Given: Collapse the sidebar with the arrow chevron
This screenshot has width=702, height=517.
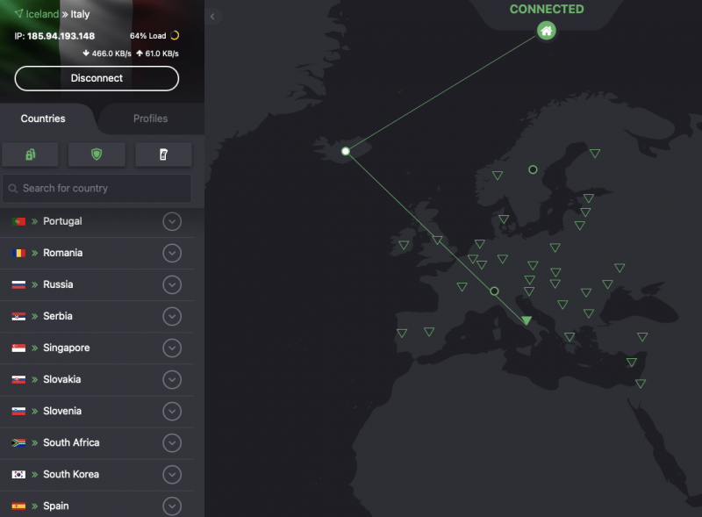Looking at the screenshot, I should tap(211, 16).
